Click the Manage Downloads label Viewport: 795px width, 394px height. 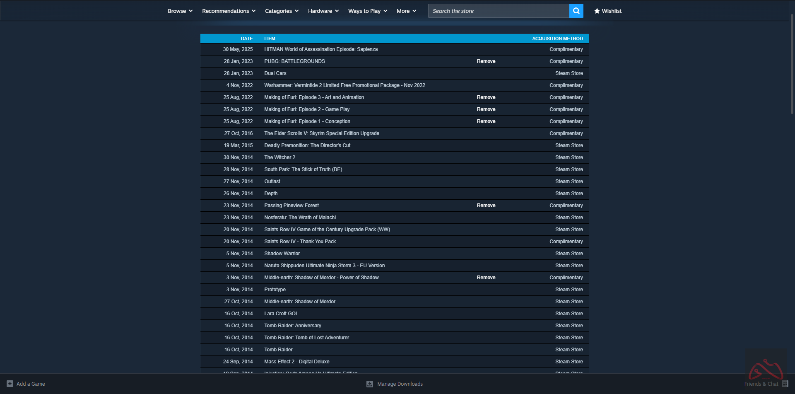point(400,384)
